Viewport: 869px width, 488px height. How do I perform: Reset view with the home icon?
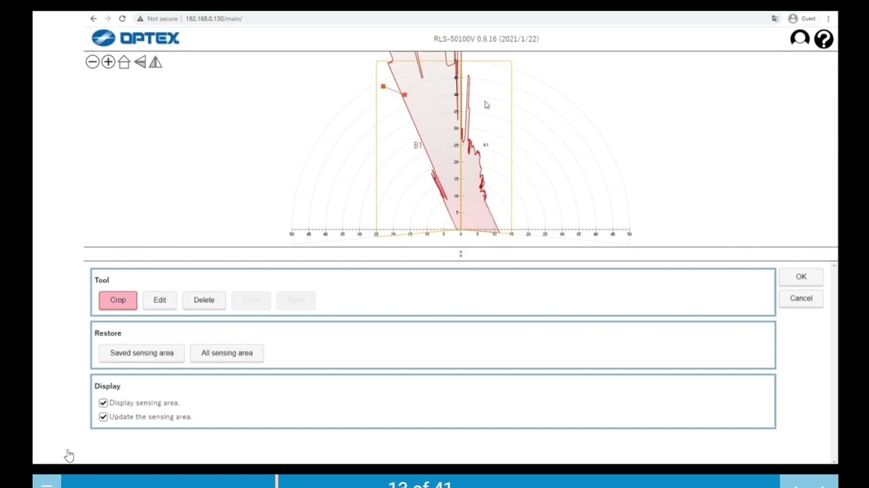click(124, 62)
